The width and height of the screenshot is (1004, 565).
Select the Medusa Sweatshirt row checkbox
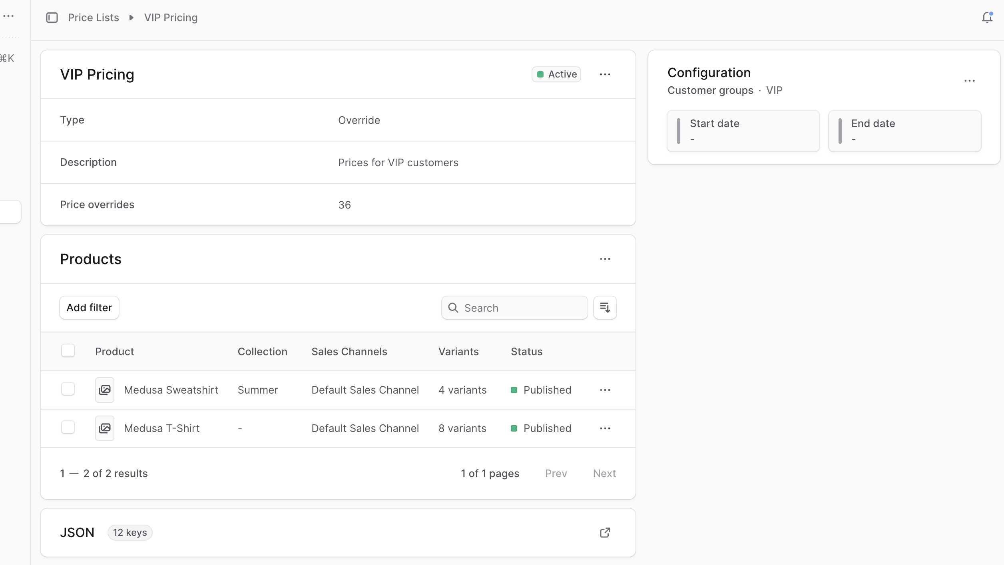point(68,389)
